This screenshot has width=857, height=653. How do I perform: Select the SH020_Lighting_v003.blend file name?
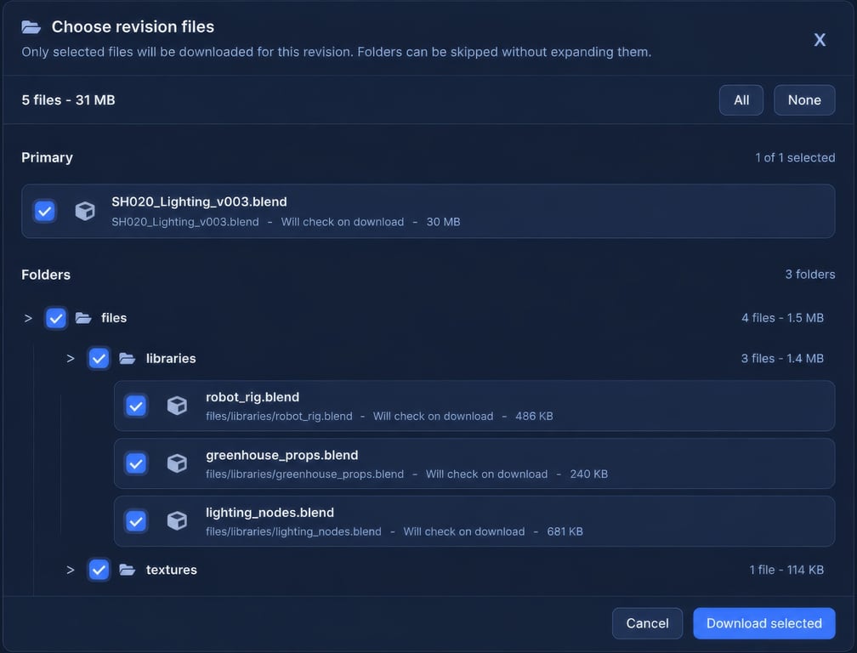click(199, 202)
